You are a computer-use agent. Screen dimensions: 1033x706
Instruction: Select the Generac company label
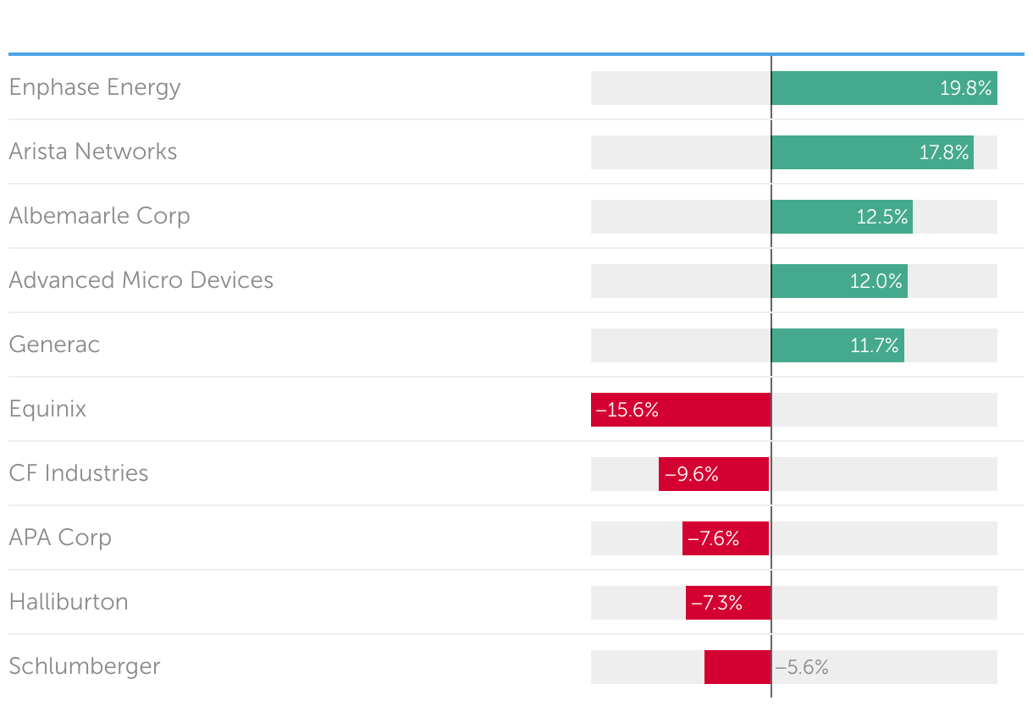[54, 345]
